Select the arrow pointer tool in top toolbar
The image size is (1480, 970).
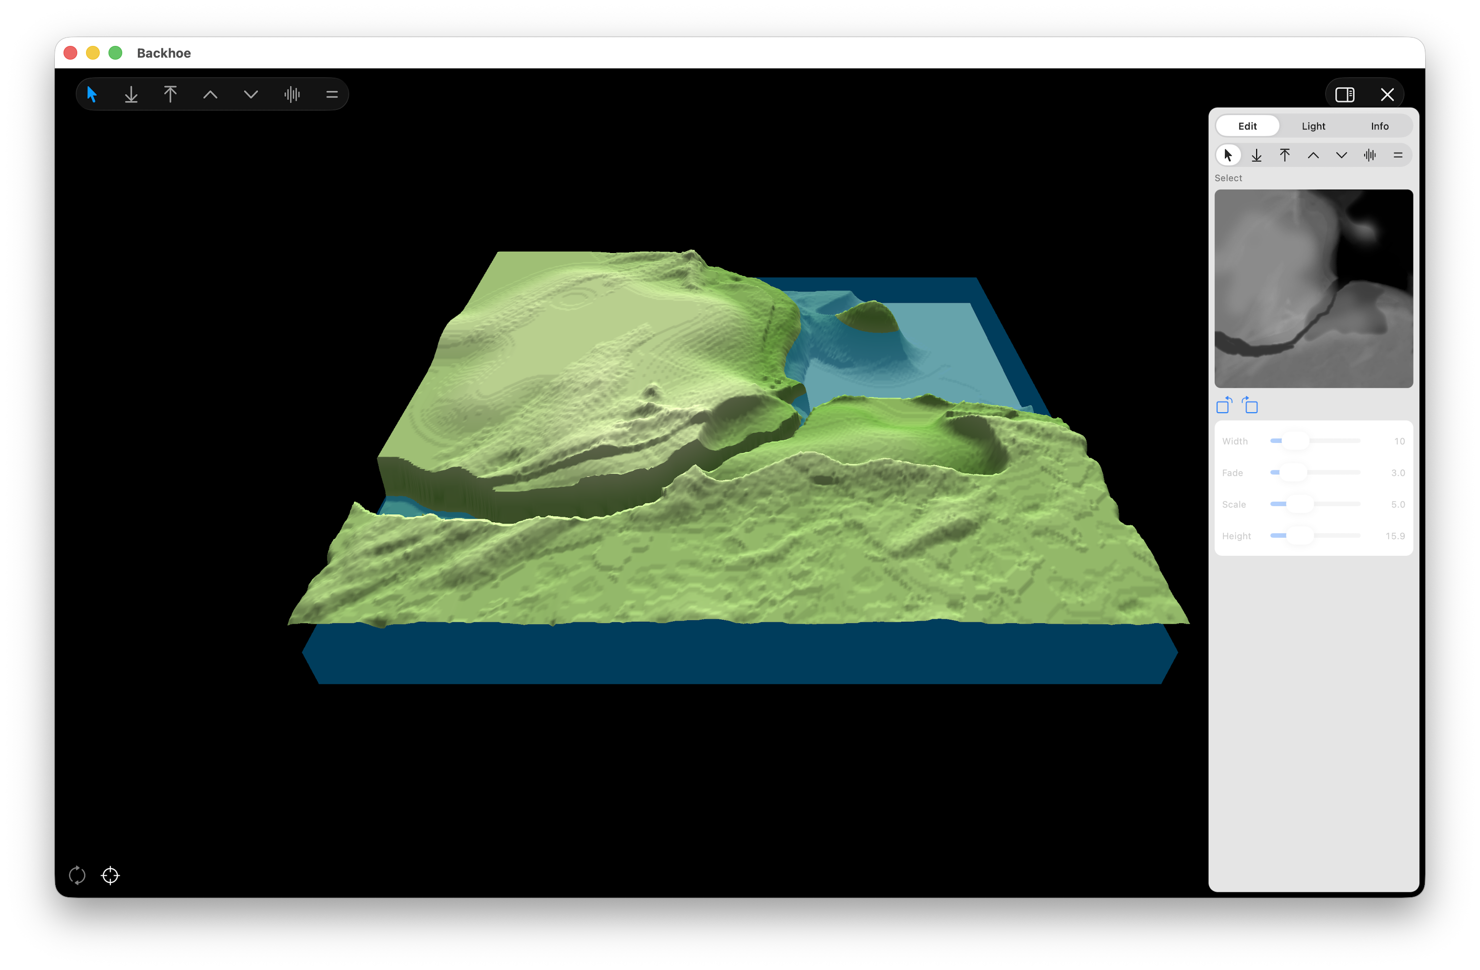(x=92, y=94)
